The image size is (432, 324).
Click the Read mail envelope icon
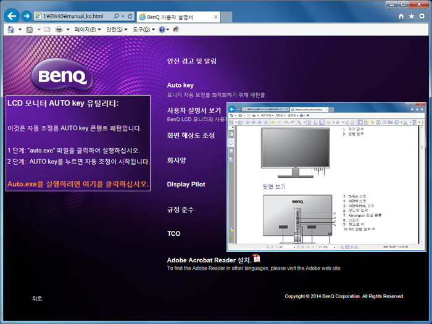(x=47, y=29)
